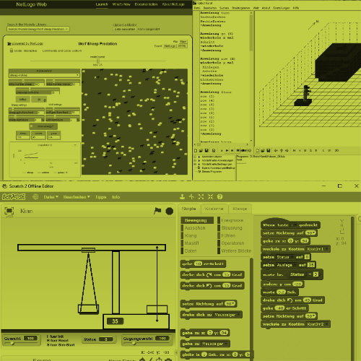Open the Models Library search dropdown
361x361 pixels.
pos(38,29)
